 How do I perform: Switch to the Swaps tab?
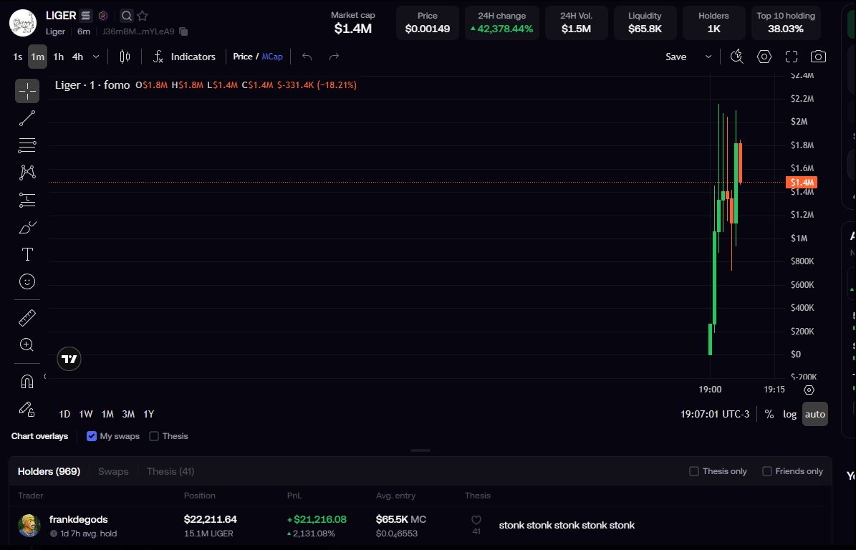coord(114,471)
